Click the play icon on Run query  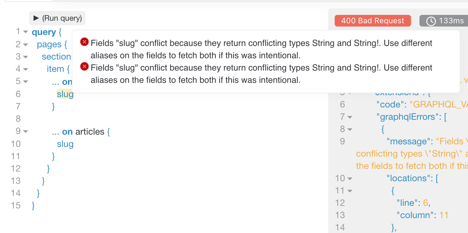tap(36, 18)
